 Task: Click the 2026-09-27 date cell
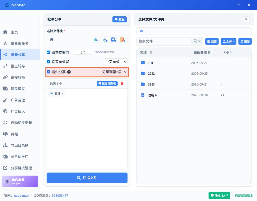pyautogui.click(x=200, y=63)
